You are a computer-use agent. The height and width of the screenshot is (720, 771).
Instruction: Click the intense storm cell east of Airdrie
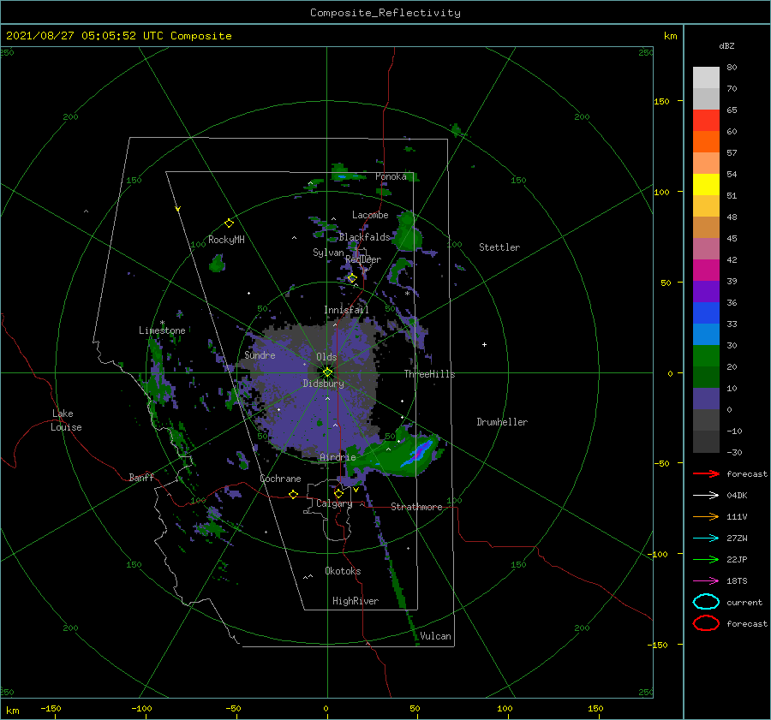417,453
